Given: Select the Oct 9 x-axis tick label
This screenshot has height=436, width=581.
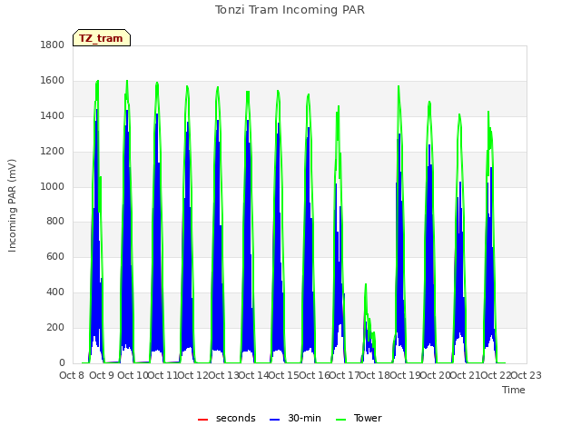Looking at the screenshot, I should (x=102, y=375).
